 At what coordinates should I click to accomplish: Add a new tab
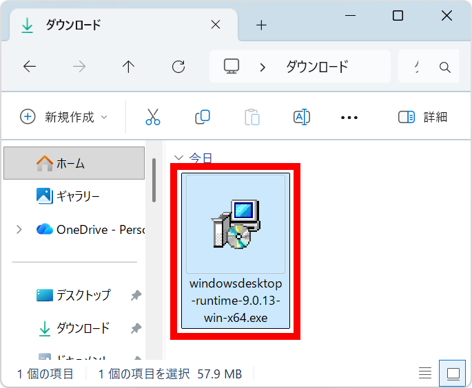[261, 25]
